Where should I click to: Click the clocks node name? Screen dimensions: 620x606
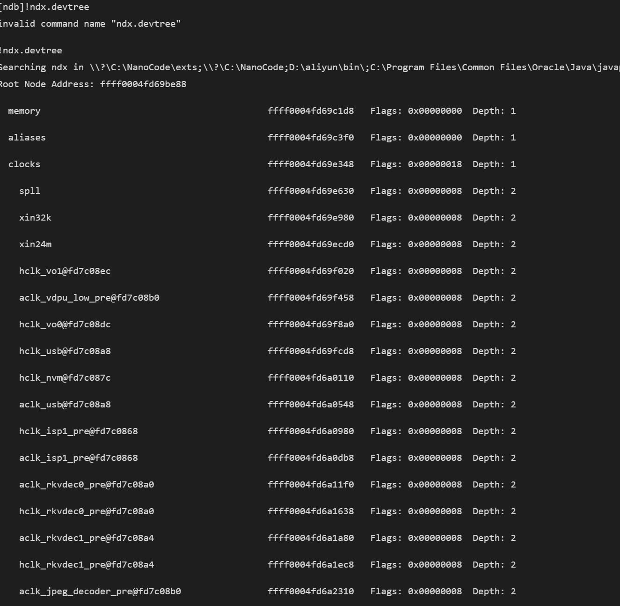pos(24,164)
